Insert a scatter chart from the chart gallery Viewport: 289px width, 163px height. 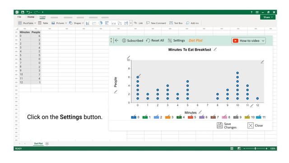point(120,23)
